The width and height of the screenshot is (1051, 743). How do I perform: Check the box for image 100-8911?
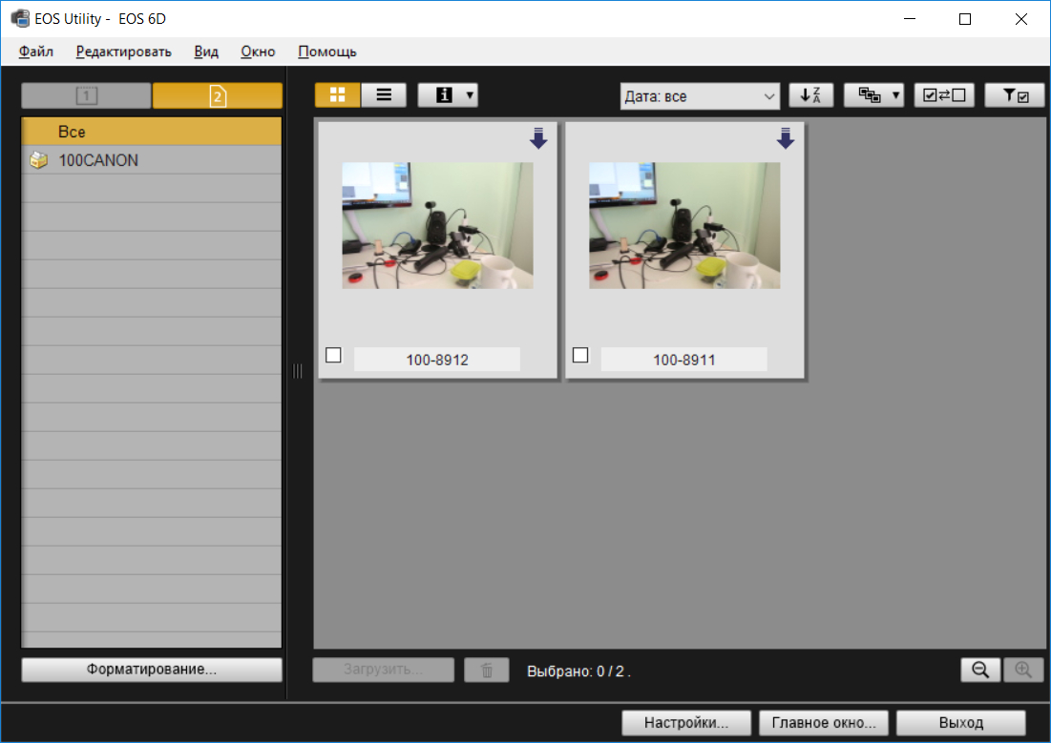point(580,355)
